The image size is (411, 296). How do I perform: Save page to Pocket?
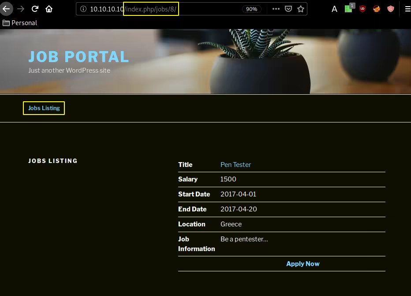pyautogui.click(x=288, y=9)
